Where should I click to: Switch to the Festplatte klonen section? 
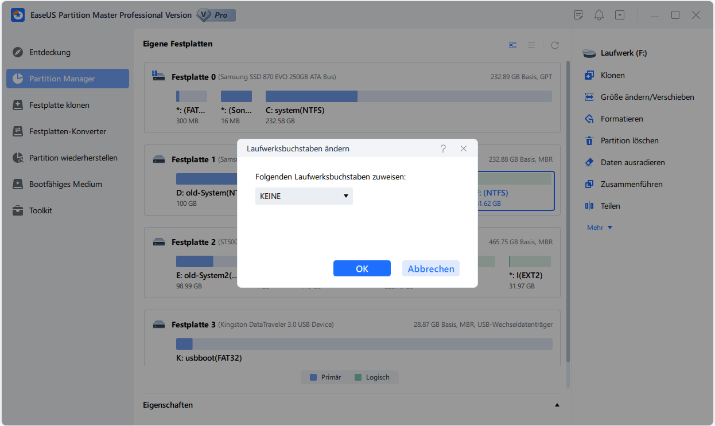click(60, 105)
